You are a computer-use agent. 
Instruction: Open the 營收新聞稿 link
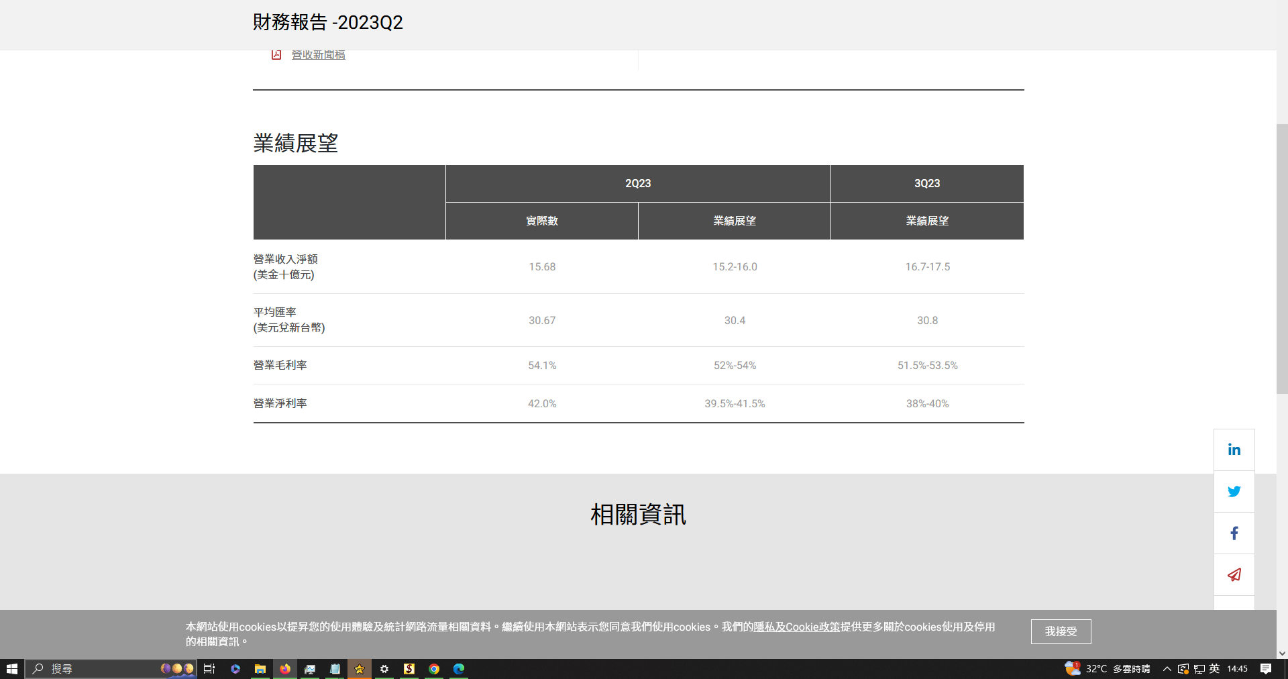coord(318,55)
